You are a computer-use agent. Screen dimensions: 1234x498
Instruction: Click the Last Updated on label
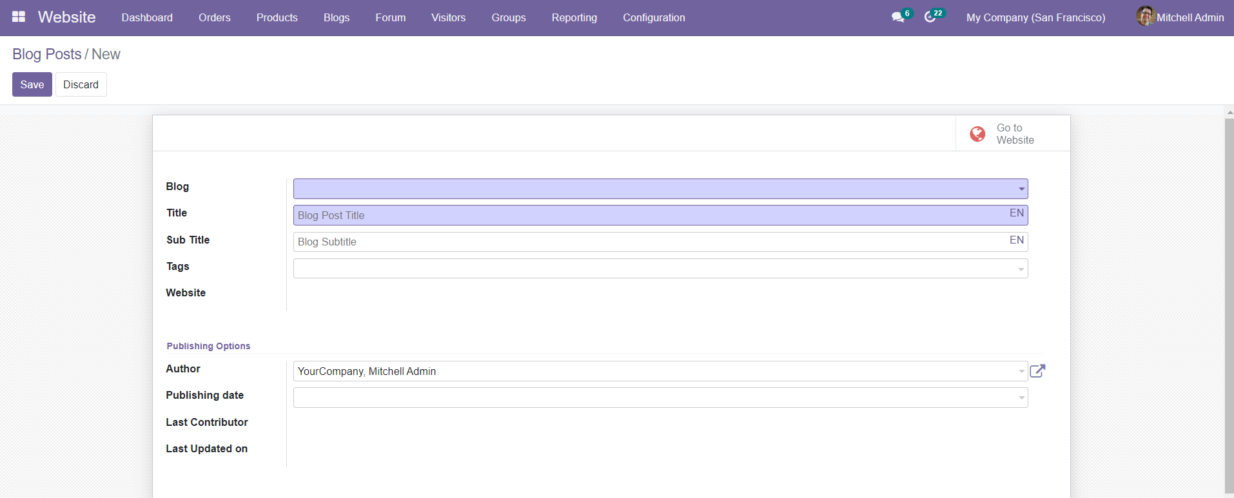click(207, 448)
